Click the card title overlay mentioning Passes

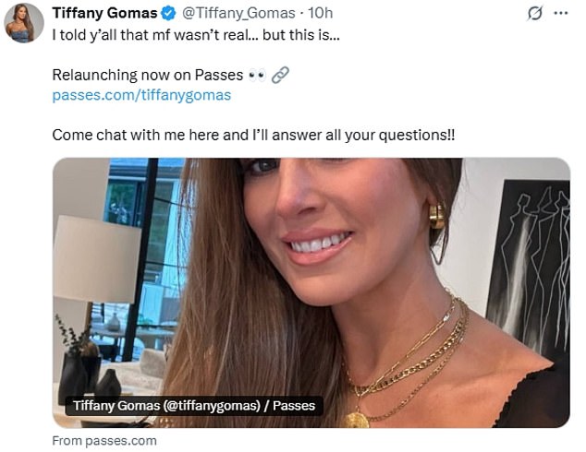click(x=194, y=406)
